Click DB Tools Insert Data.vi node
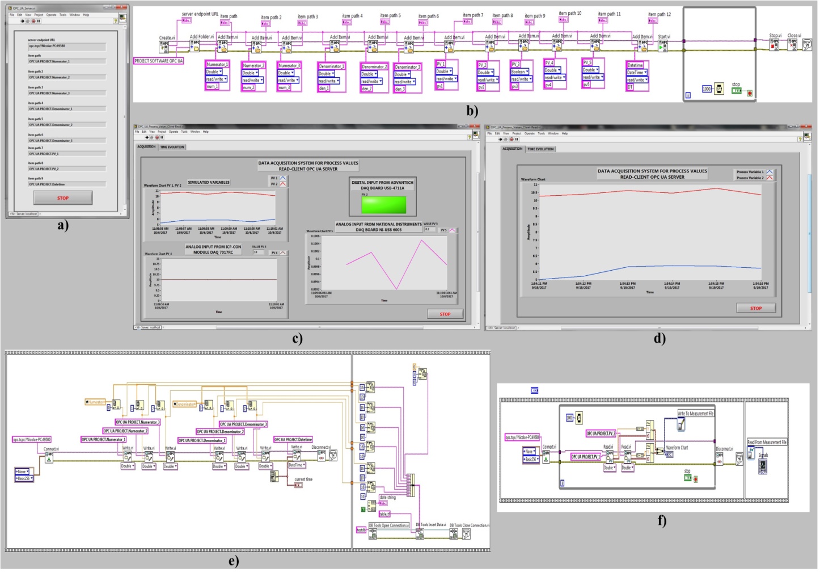The image size is (820, 572). [x=420, y=533]
